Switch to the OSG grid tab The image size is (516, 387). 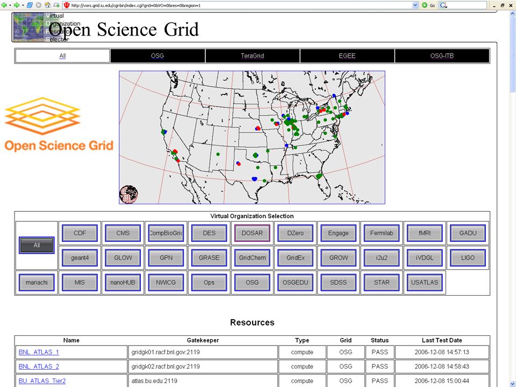pos(157,56)
